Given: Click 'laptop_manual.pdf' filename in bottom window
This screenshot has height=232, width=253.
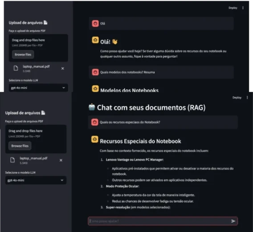Looking at the screenshot, I should click(x=33, y=158).
